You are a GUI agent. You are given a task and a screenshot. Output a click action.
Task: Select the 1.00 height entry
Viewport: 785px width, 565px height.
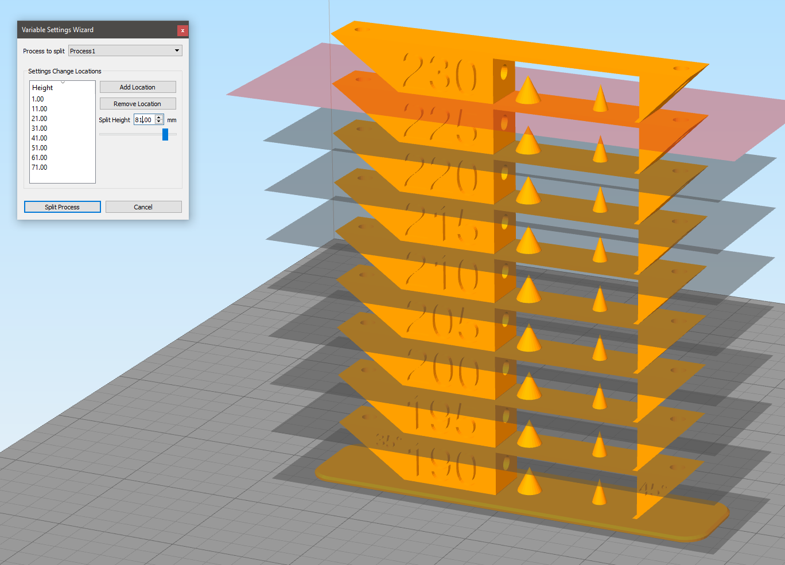click(38, 99)
